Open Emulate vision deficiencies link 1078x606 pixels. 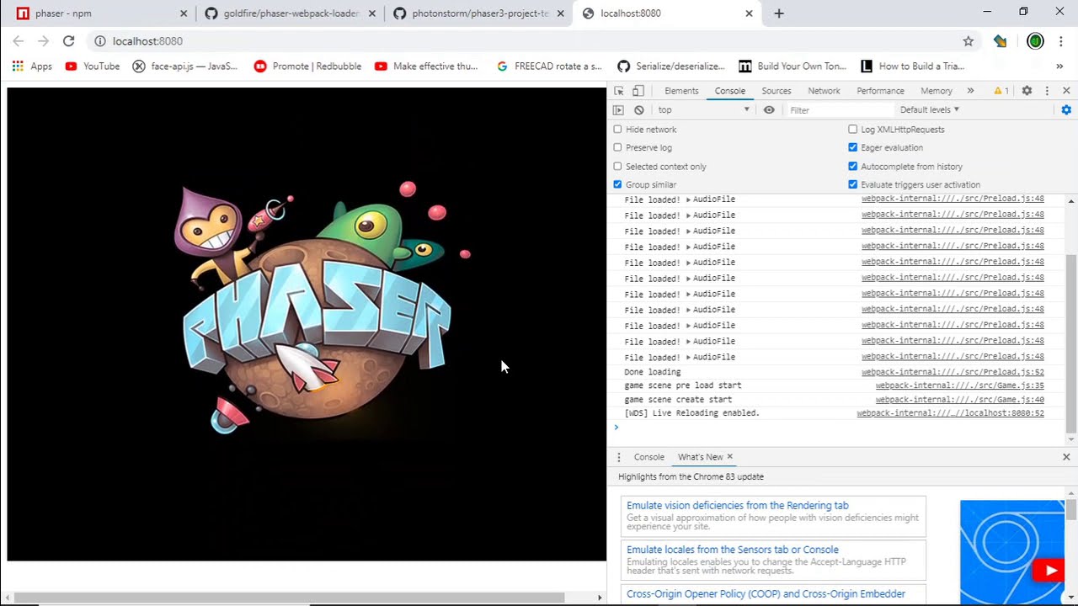pos(737,505)
